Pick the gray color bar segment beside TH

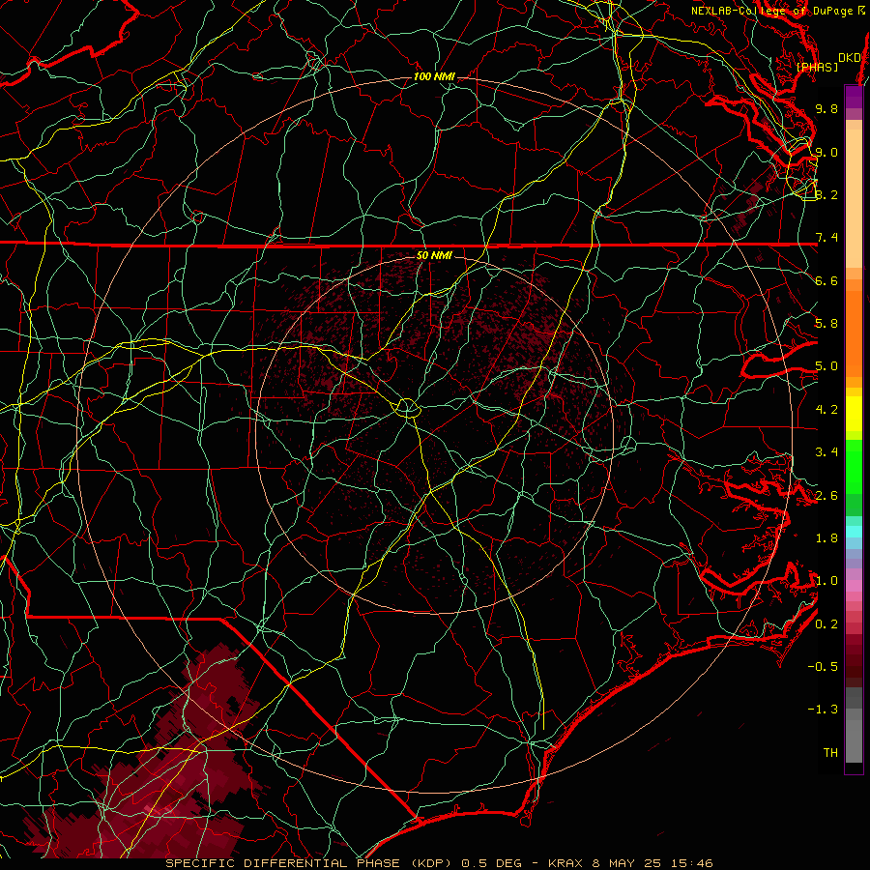click(854, 741)
